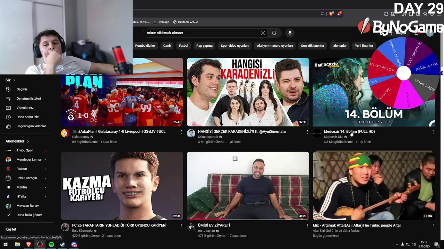Expand the Abonelikler section chevron
Image resolution: width=444 pixels, height=249 pixels.
coord(28,141)
